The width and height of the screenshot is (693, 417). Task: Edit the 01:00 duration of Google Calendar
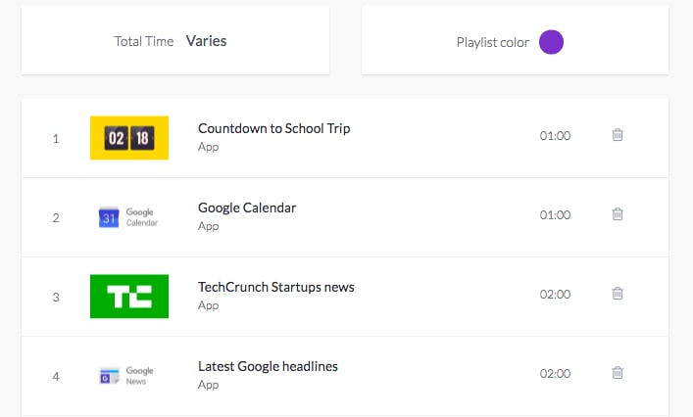[555, 215]
